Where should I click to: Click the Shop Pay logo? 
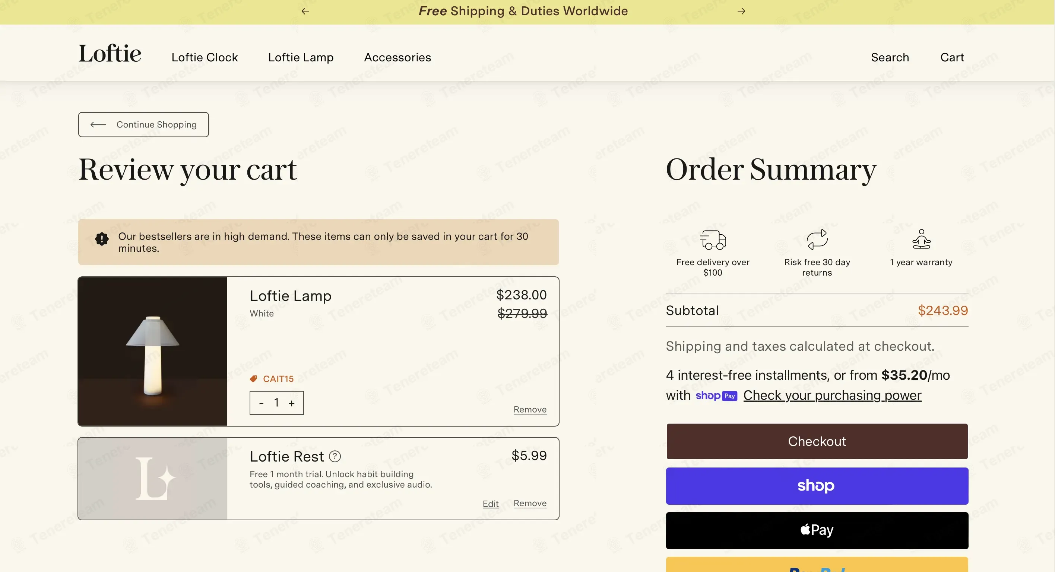pos(716,396)
